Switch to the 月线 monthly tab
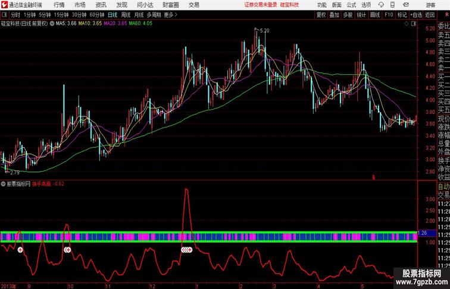This screenshot has width=450, height=289. (139, 15)
